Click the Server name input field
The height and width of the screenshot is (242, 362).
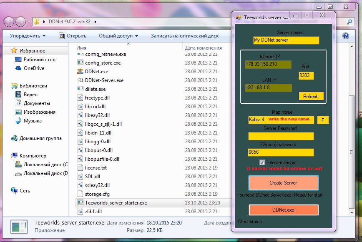[x=286, y=40]
